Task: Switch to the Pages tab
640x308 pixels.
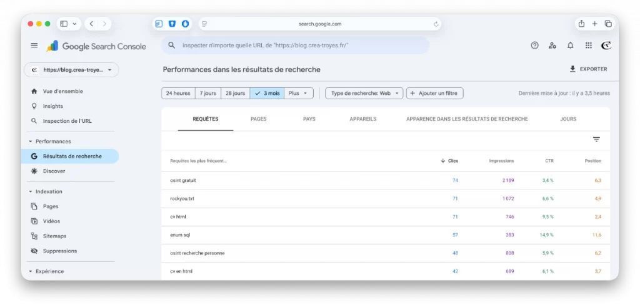Action: coord(259,119)
